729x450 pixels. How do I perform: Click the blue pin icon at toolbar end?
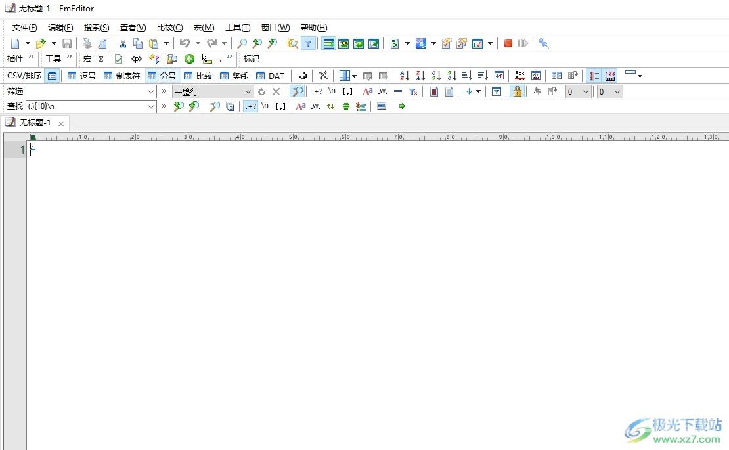click(544, 43)
